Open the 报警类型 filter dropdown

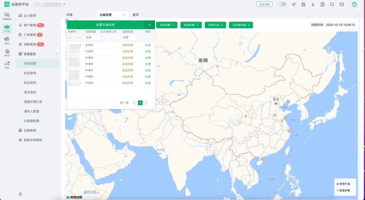coord(129,37)
